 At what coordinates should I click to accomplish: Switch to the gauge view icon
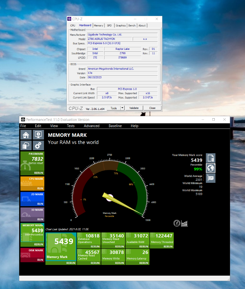(177, 223)
